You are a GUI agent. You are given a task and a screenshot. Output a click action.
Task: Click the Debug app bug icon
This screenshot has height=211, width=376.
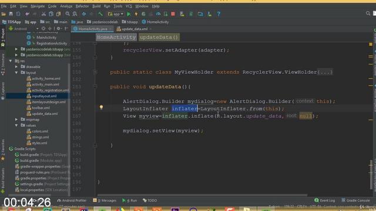pyautogui.click(x=143, y=14)
